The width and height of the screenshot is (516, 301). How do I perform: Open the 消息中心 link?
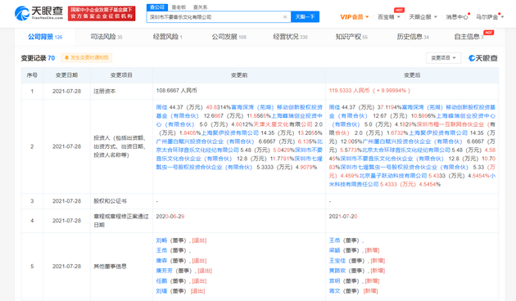(457, 16)
